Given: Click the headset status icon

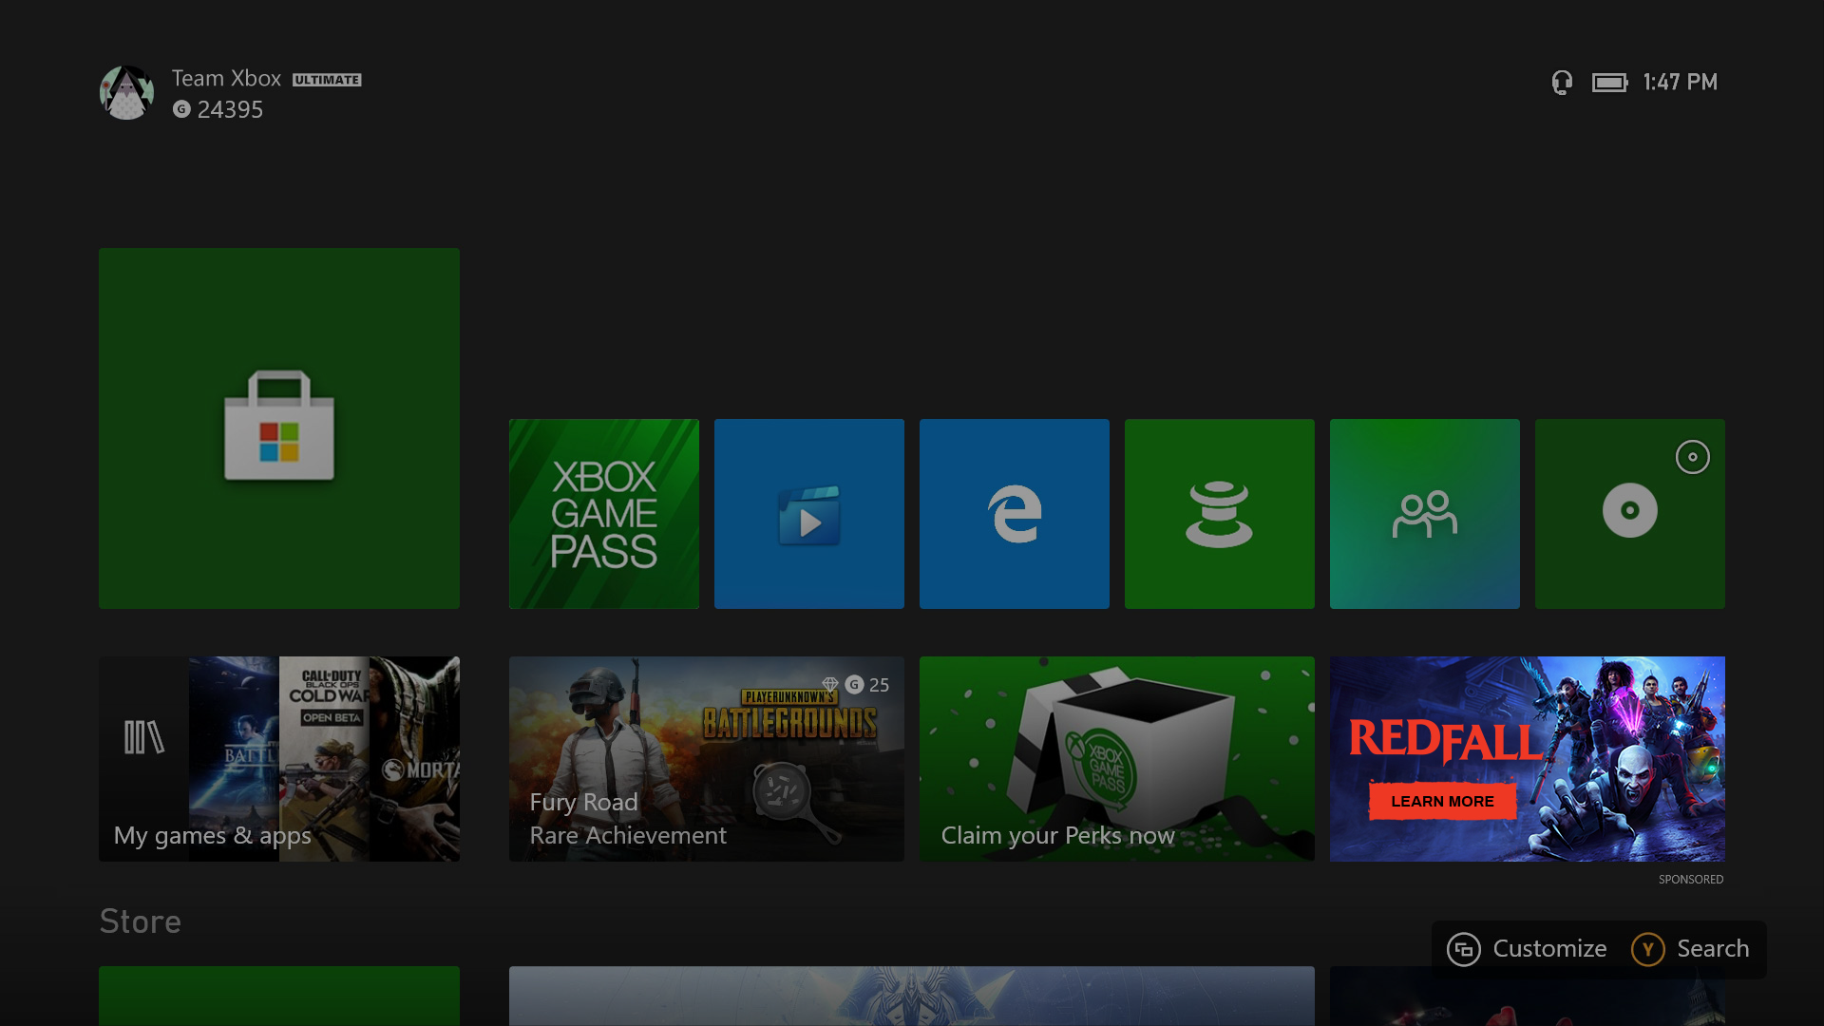Looking at the screenshot, I should tap(1562, 83).
